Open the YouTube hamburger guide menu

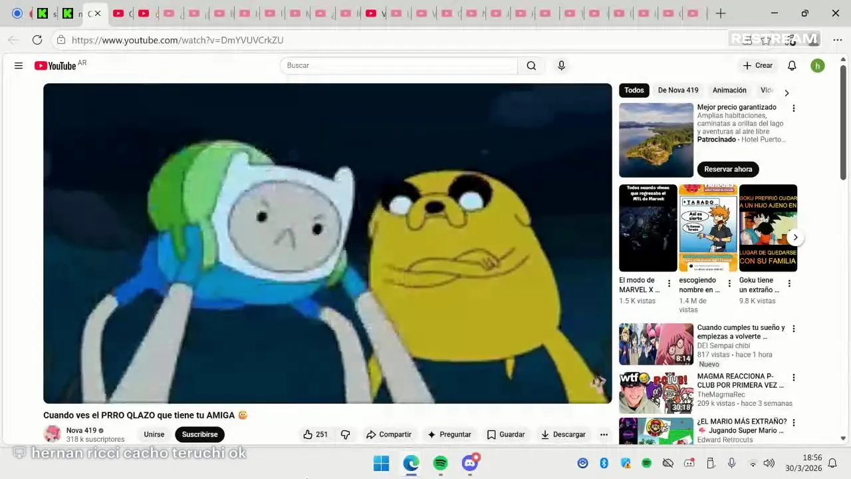coord(19,65)
